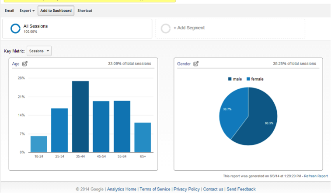Open the Gender report pop-out icon
Image resolution: width=331 pixels, height=193 pixels.
[x=196, y=63]
